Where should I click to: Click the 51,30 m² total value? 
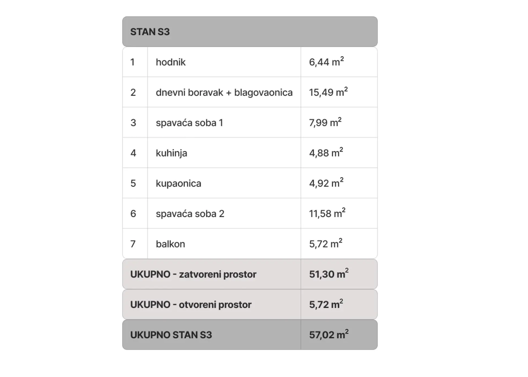tap(329, 274)
